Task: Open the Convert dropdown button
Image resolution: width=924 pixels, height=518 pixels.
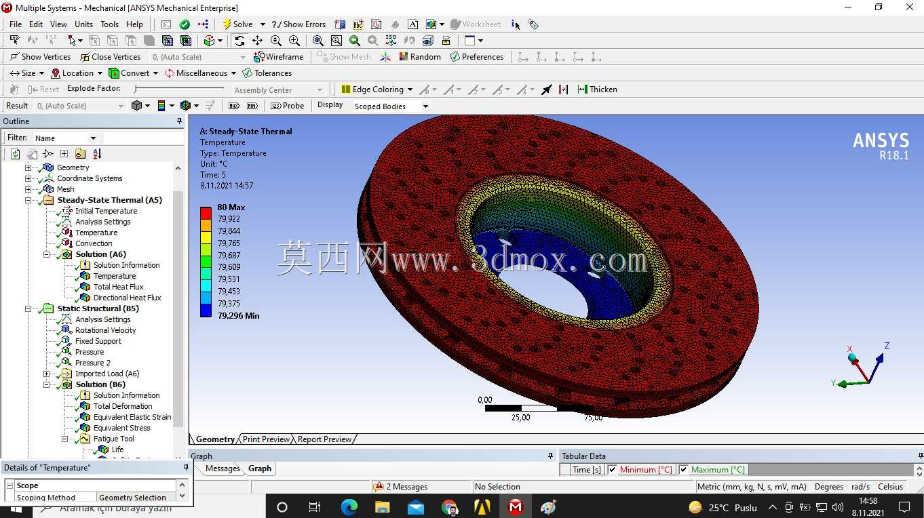Action: (x=134, y=73)
